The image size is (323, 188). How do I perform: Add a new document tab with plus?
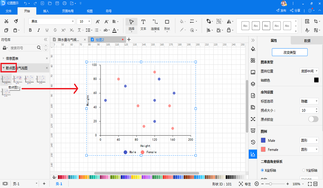click(129, 40)
